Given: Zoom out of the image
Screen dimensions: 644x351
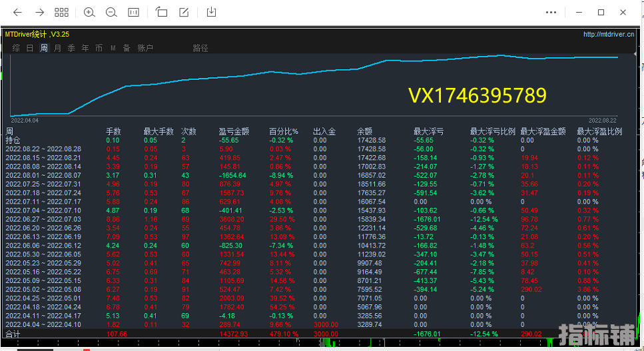Looking at the screenshot, I should pyautogui.click(x=111, y=12).
